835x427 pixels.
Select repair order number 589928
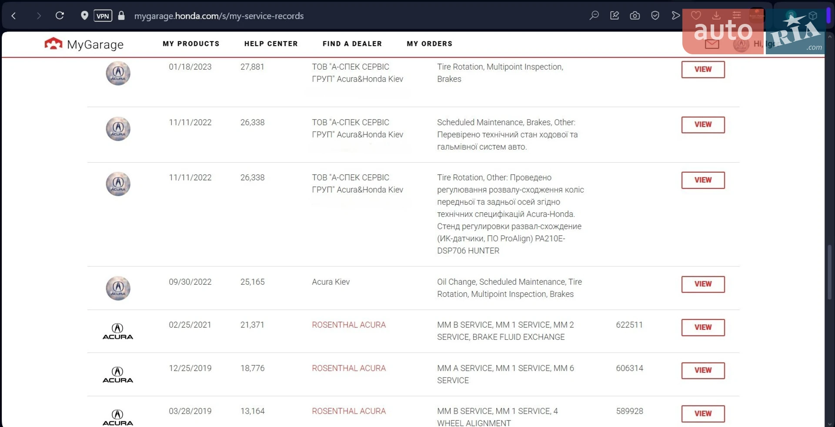click(629, 411)
